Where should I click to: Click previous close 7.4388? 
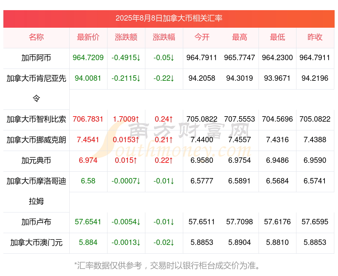pyautogui.click(x=315, y=140)
